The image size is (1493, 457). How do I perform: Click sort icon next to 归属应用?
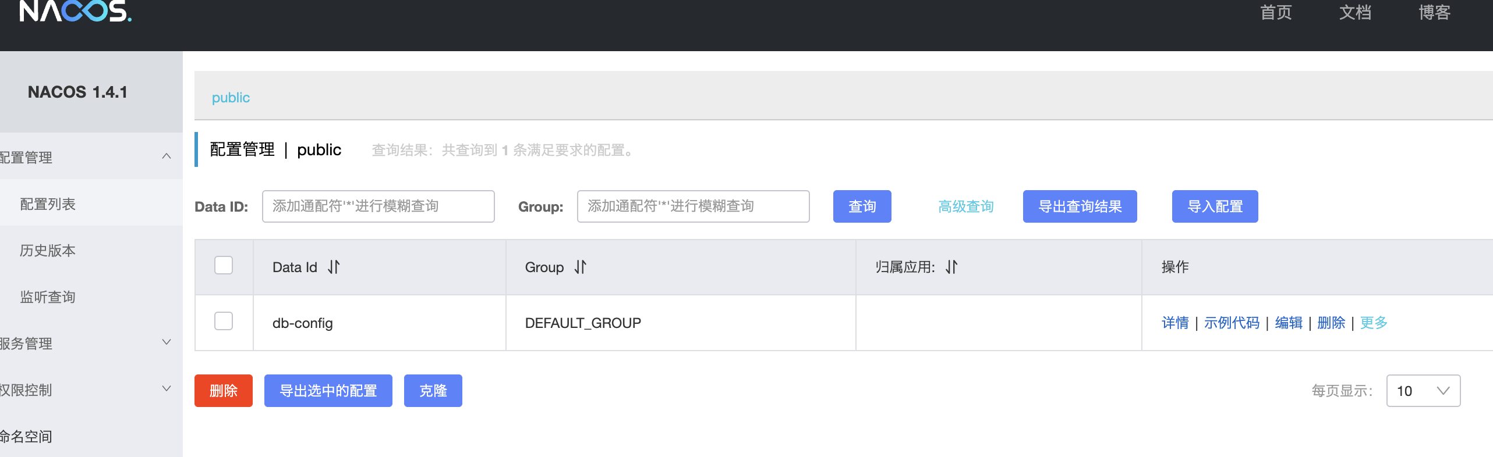(951, 267)
